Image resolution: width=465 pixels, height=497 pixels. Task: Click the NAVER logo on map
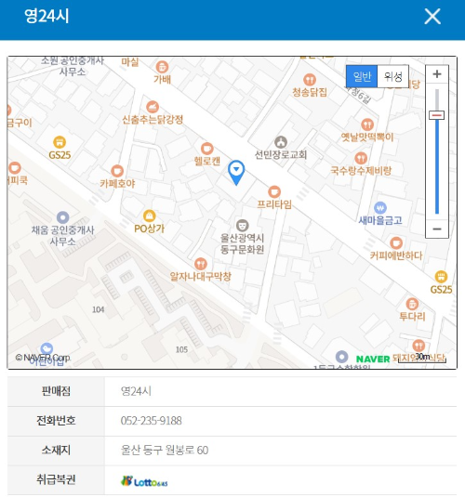[x=373, y=360]
